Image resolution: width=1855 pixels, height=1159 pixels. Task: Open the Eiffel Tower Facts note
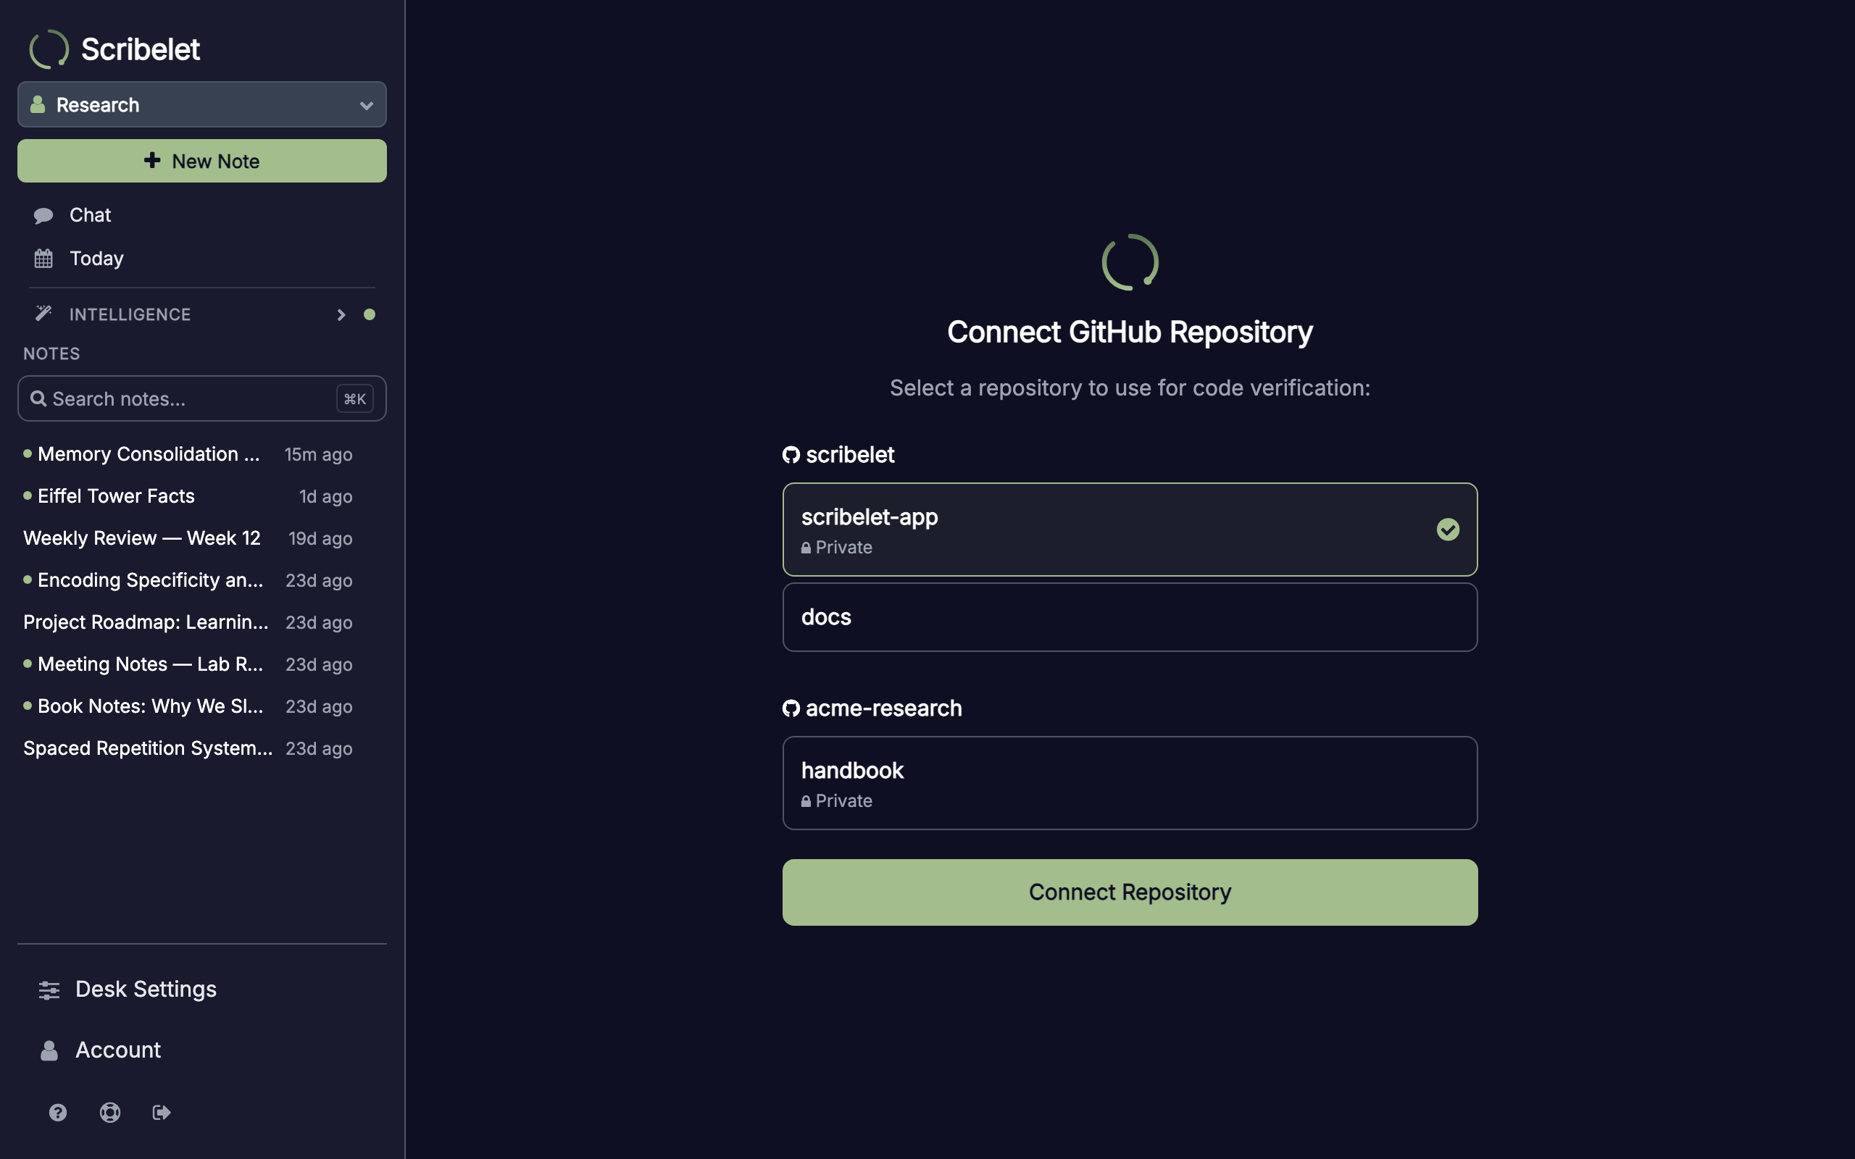coord(188,496)
